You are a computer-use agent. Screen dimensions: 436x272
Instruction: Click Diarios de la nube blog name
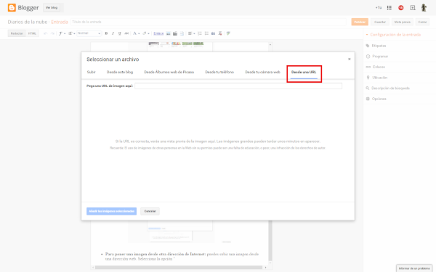pyautogui.click(x=28, y=22)
